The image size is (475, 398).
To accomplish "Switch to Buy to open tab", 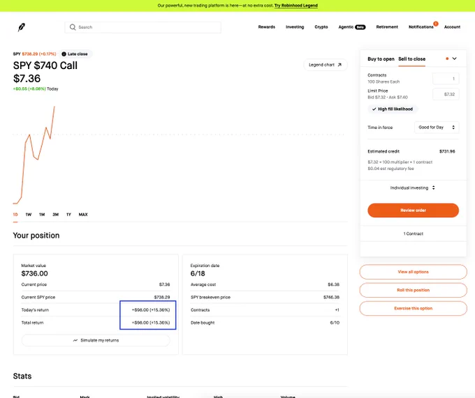I will pos(381,59).
